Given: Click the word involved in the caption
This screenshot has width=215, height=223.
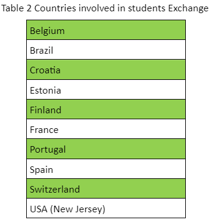Looking at the screenshot, I should [96, 8].
